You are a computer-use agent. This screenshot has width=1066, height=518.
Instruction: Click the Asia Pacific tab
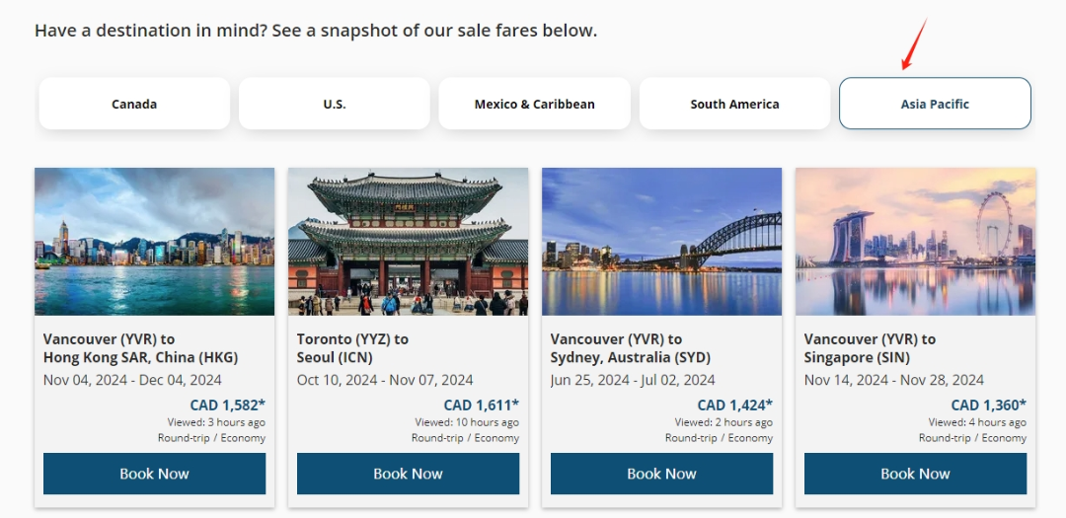click(935, 104)
